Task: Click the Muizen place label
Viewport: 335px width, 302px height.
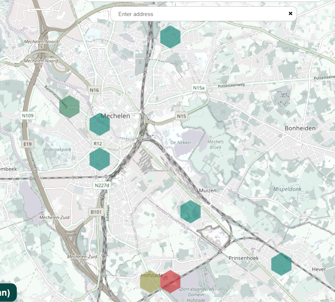Action: 208,190
